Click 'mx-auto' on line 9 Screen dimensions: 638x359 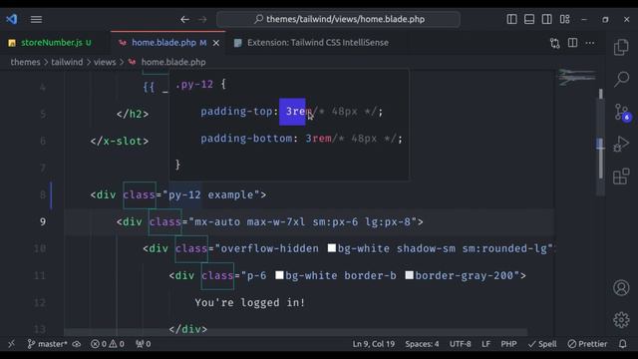(217, 221)
